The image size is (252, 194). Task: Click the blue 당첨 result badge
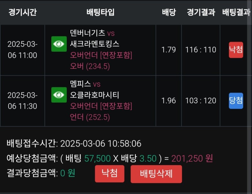coord(236,101)
